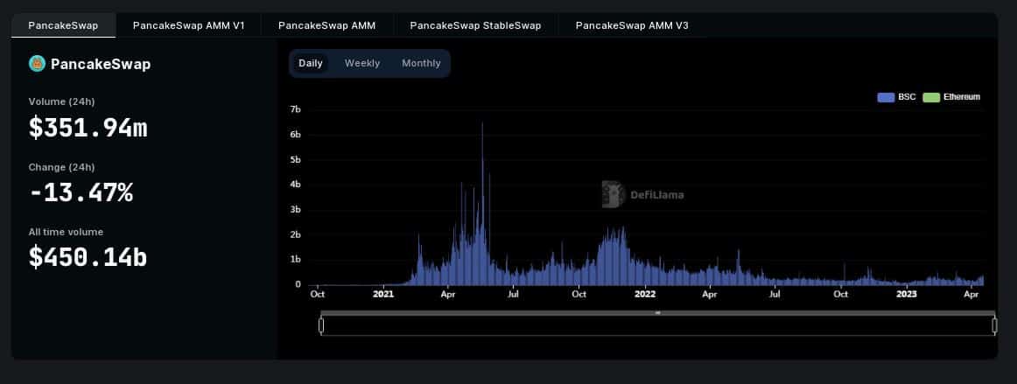Click the 2023 x-axis label

coord(906,295)
